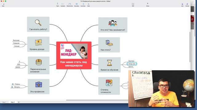Select the Эта профессия topic label

[x=37, y=92]
